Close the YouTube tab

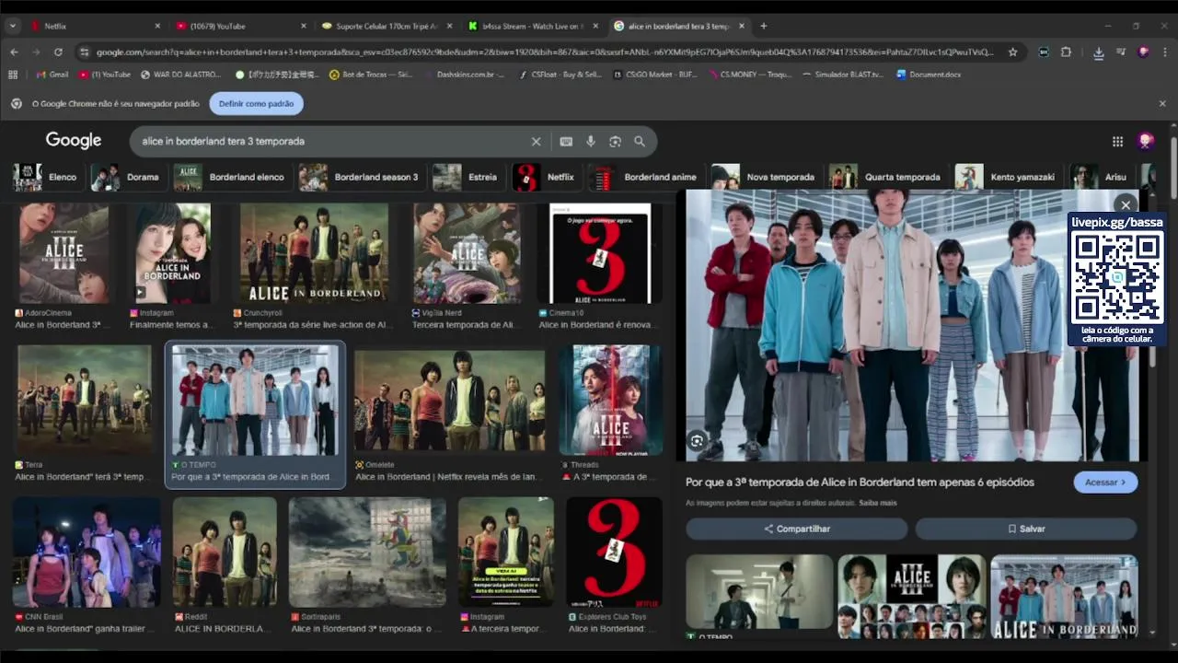point(304,26)
